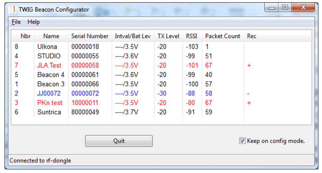322x173 pixels.
Task: Click the packet count 40
Action: pos(208,75)
